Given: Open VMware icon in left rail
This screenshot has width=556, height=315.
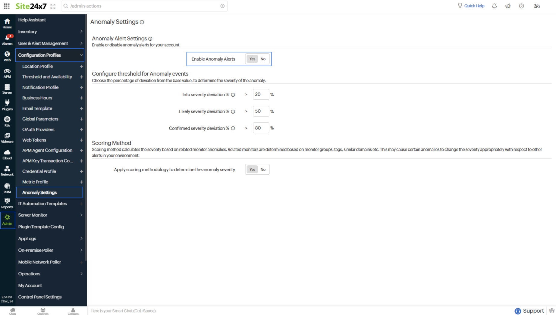Looking at the screenshot, I should pos(7,138).
